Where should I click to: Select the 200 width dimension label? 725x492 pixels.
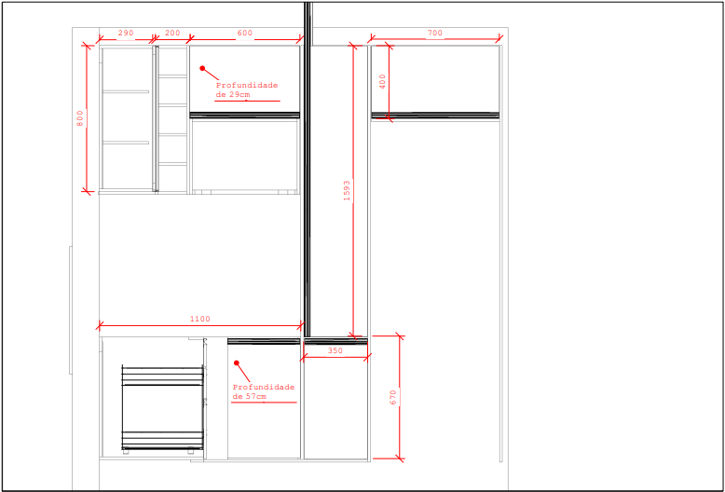coord(172,33)
